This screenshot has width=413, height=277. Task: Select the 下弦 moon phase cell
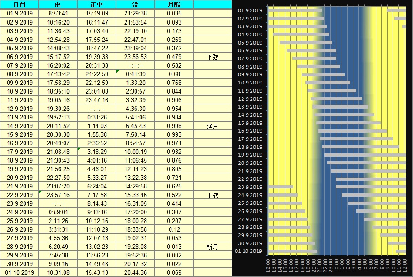coord(212,57)
